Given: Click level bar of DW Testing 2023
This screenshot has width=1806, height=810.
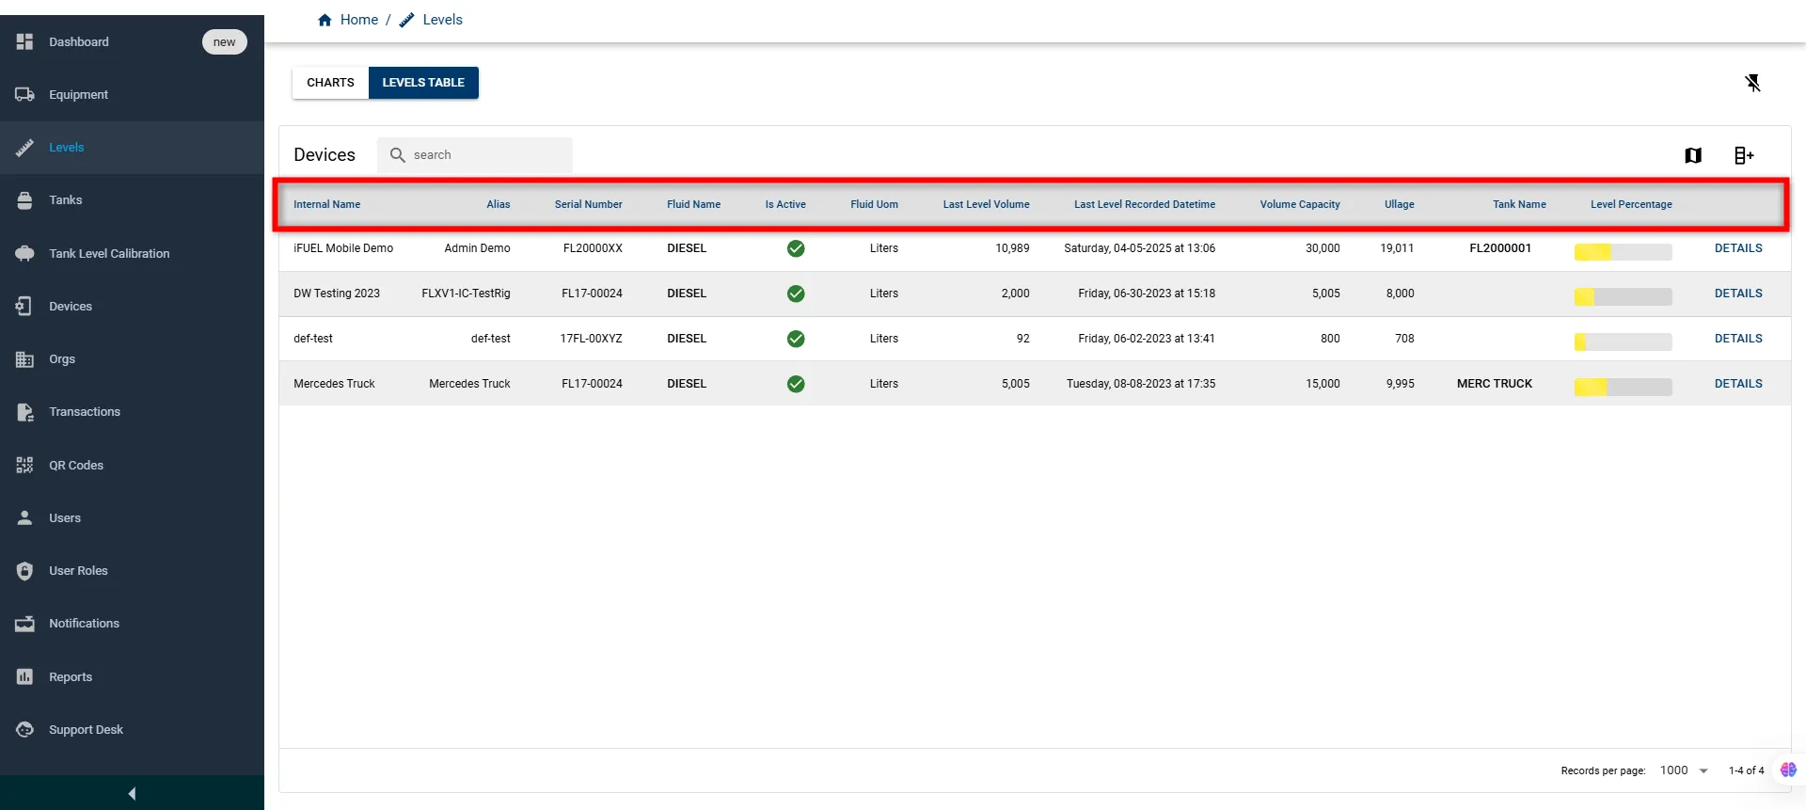Looking at the screenshot, I should click(x=1624, y=297).
